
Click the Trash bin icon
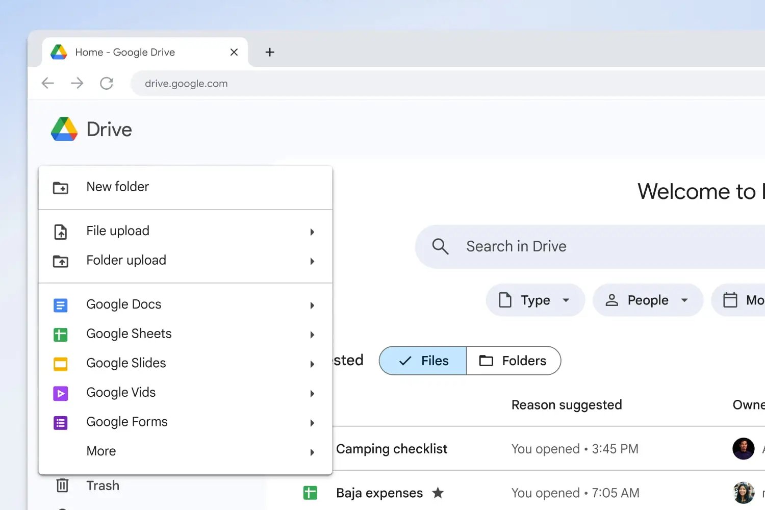pyautogui.click(x=62, y=485)
